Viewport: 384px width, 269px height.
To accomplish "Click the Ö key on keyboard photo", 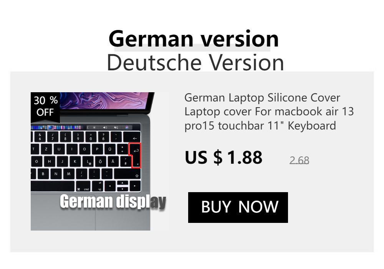I will [100, 161].
